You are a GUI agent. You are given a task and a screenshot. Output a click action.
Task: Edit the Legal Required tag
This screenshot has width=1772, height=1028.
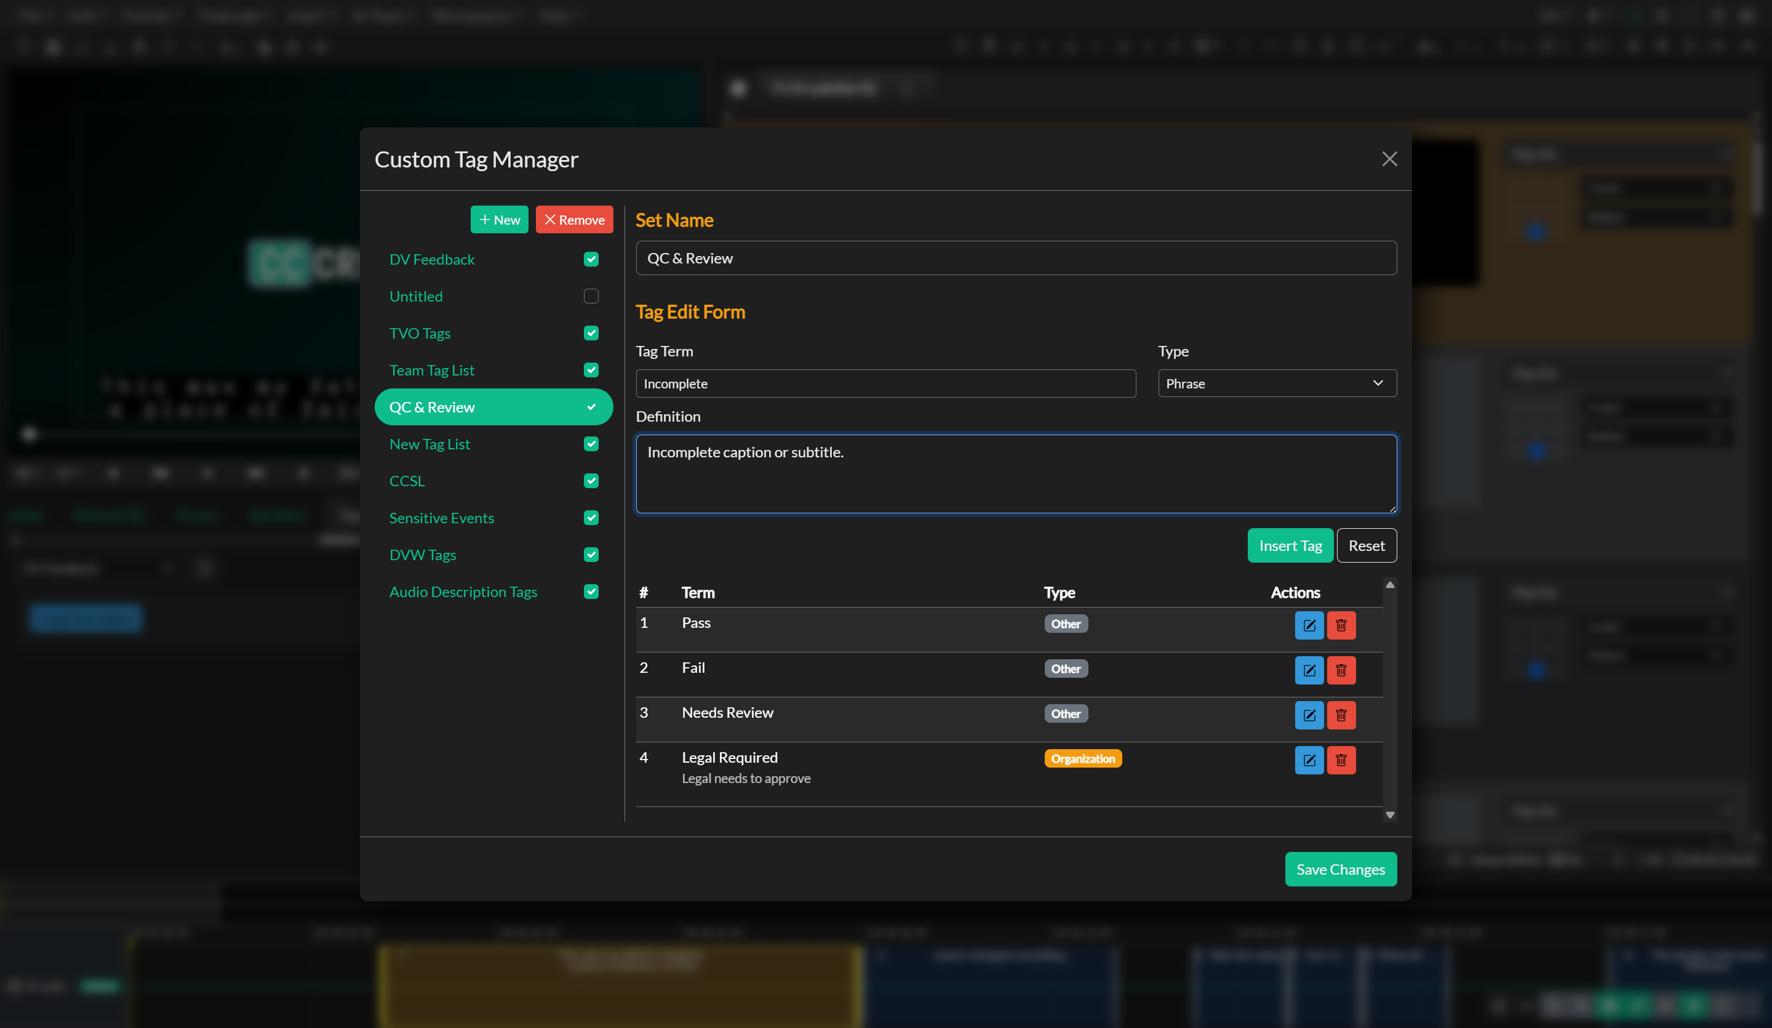[x=1309, y=761]
